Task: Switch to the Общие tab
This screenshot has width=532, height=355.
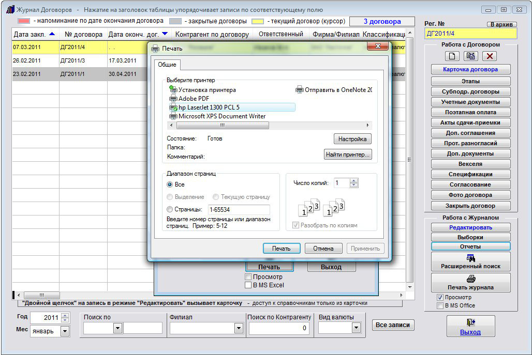Action: tap(167, 65)
